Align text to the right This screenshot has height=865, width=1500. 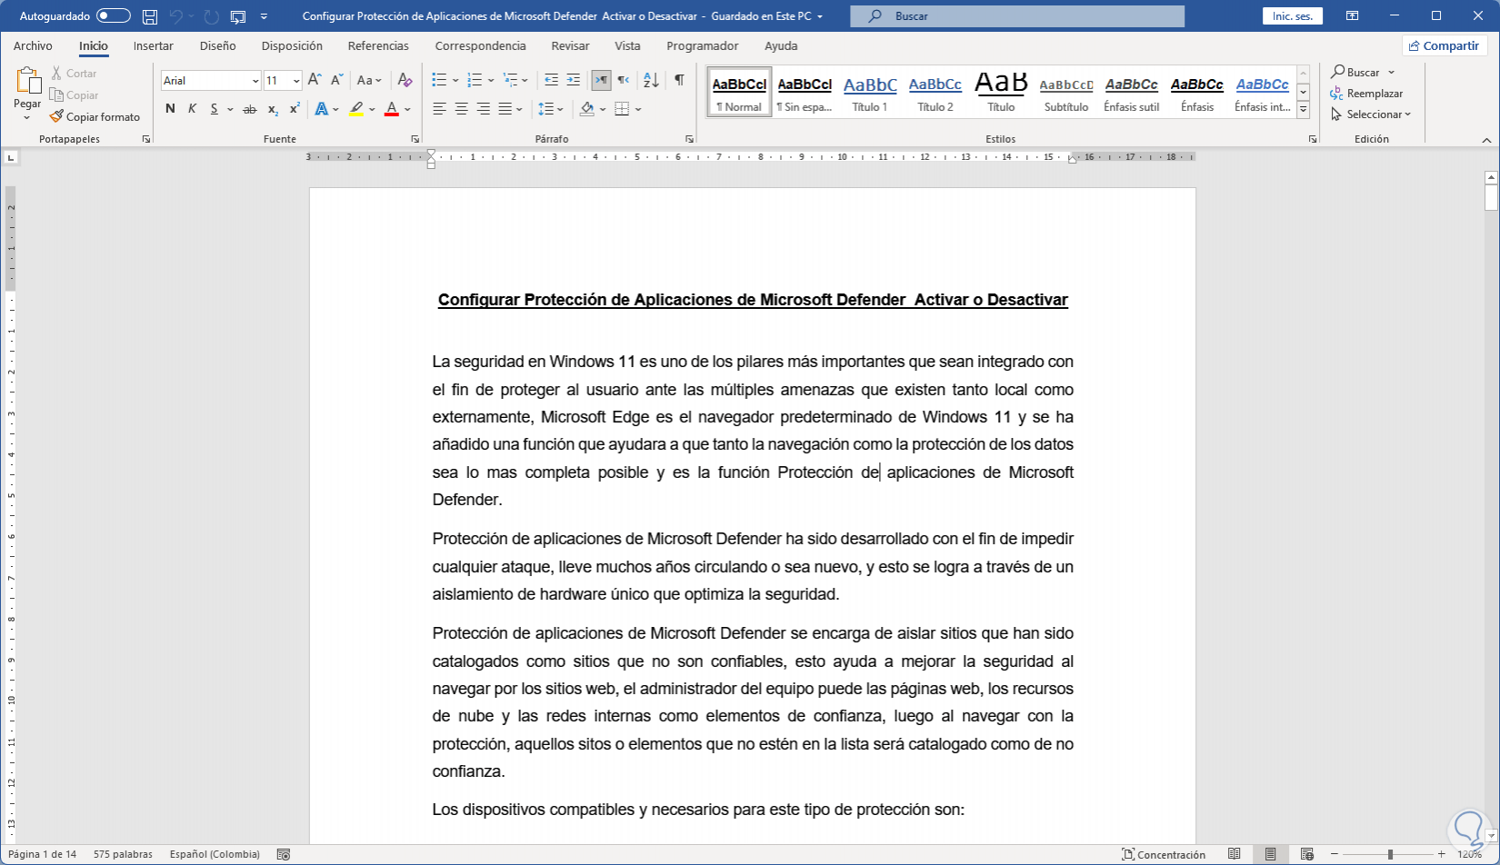click(x=483, y=109)
